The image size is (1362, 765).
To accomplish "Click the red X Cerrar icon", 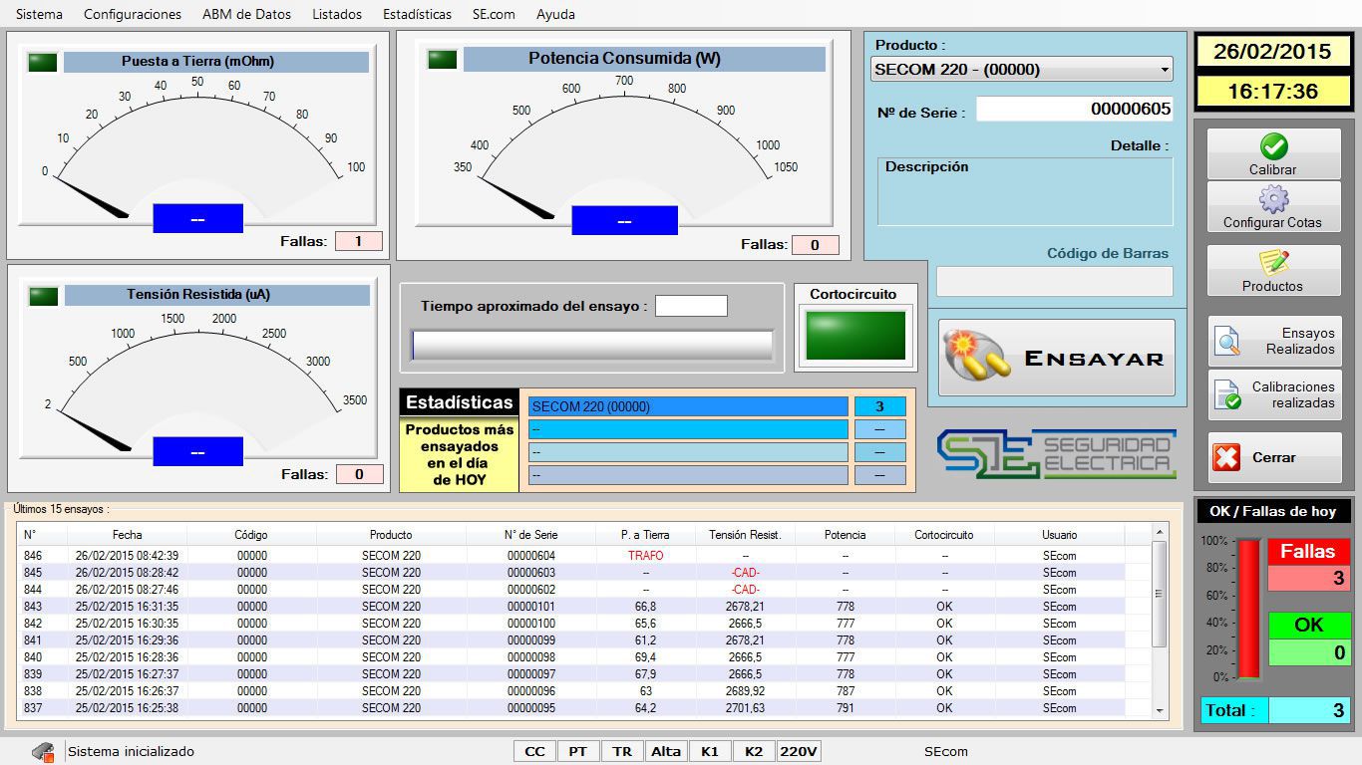I will point(1226,458).
